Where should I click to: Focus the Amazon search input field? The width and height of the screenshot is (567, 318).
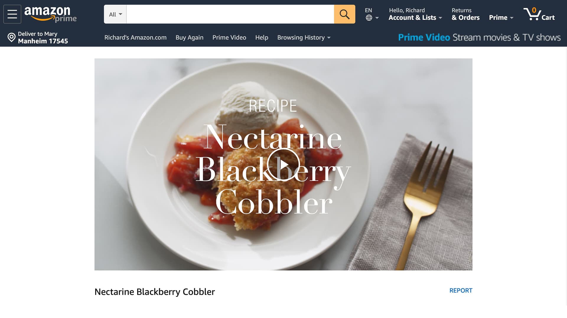(230, 14)
